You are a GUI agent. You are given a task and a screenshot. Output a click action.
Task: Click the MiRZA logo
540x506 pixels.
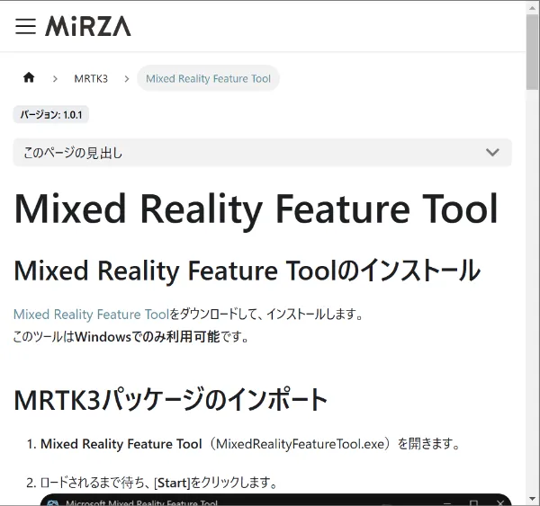88,26
